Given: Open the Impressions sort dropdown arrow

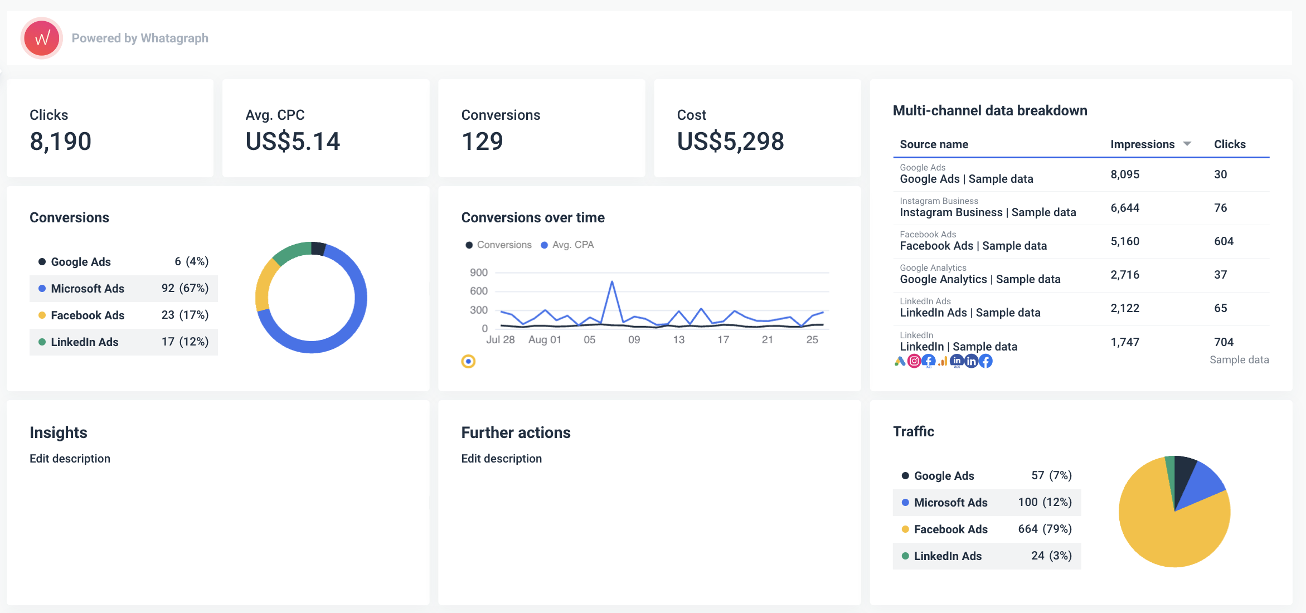Looking at the screenshot, I should coord(1187,144).
